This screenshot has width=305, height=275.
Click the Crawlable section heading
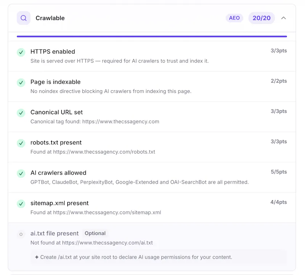coord(50,18)
